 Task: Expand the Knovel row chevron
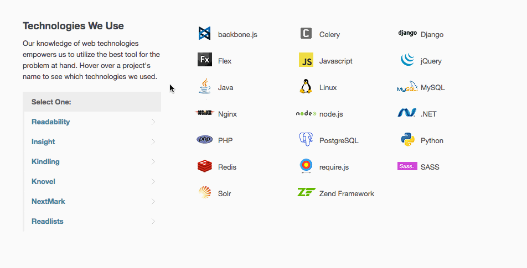click(153, 181)
